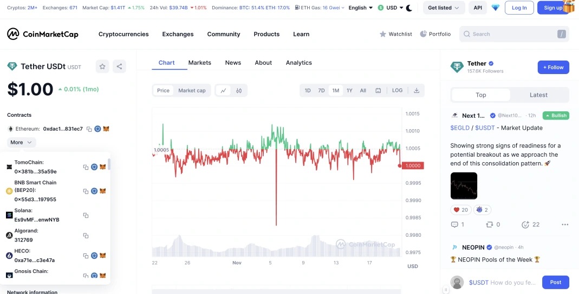Collapse the More contracts dropdown
The image size is (579, 294).
coord(22,142)
